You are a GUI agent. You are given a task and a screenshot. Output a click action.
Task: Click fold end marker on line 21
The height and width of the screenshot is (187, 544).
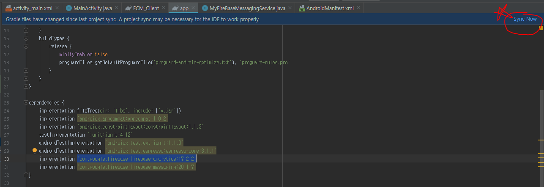(26, 87)
